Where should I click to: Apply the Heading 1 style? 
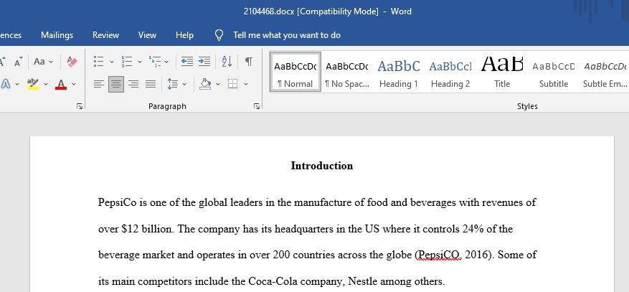tap(399, 72)
